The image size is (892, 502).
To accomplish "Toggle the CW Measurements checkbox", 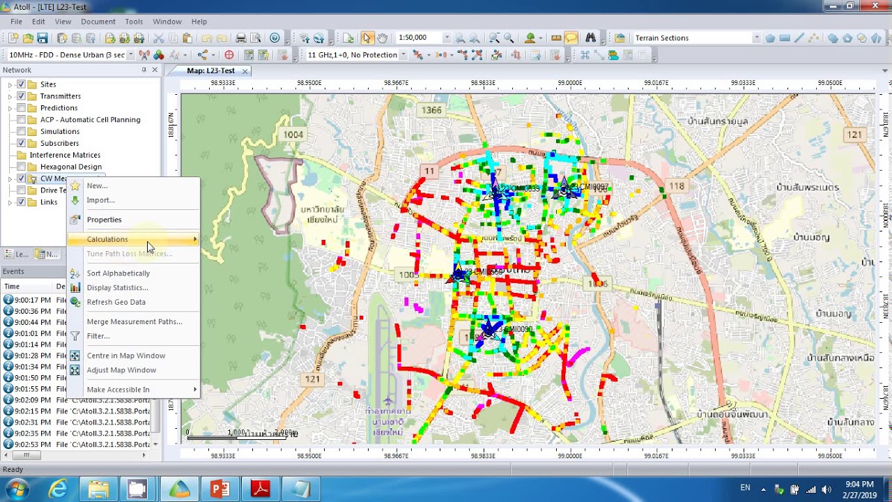I will [x=21, y=178].
